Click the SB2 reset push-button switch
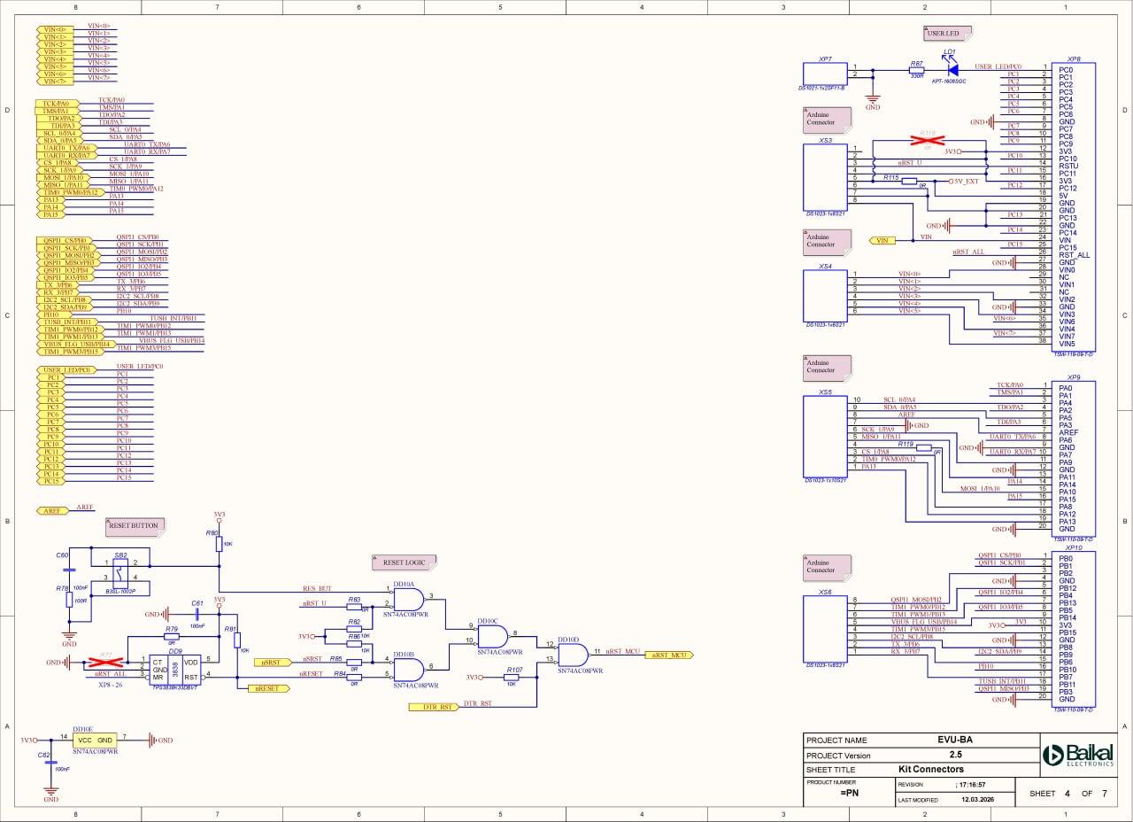Image resolution: width=1133 pixels, height=822 pixels. click(x=122, y=571)
